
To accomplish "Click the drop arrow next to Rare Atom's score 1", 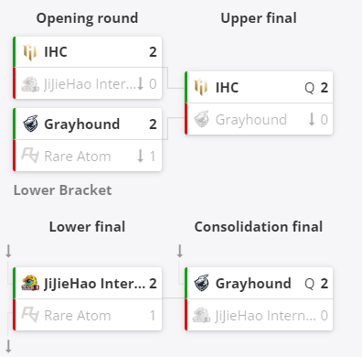I will 140,156.
